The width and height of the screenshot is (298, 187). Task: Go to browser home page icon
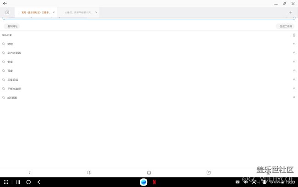[x=149, y=173]
